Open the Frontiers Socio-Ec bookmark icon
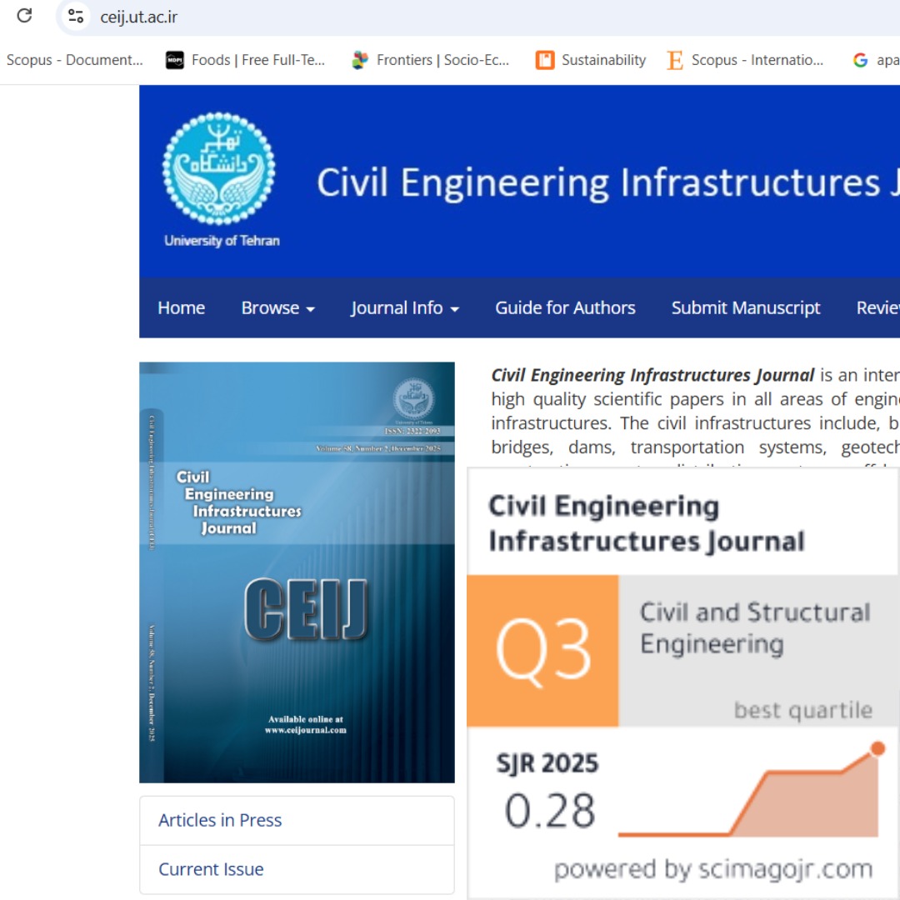Image resolution: width=900 pixels, height=900 pixels. pyautogui.click(x=360, y=60)
